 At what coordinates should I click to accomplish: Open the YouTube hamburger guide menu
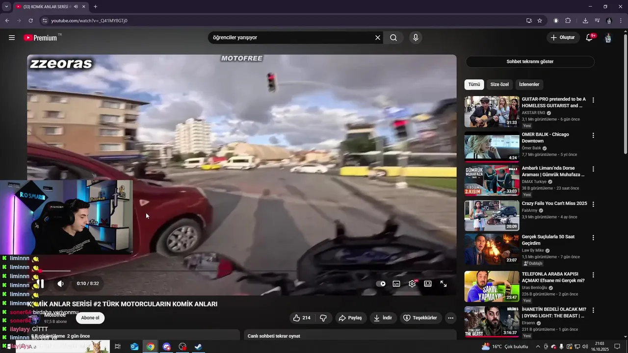click(x=12, y=38)
